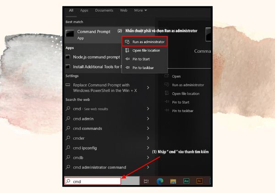The image size is (275, 193).
Task: Click Open in the right preview pane
Action: (176, 76)
